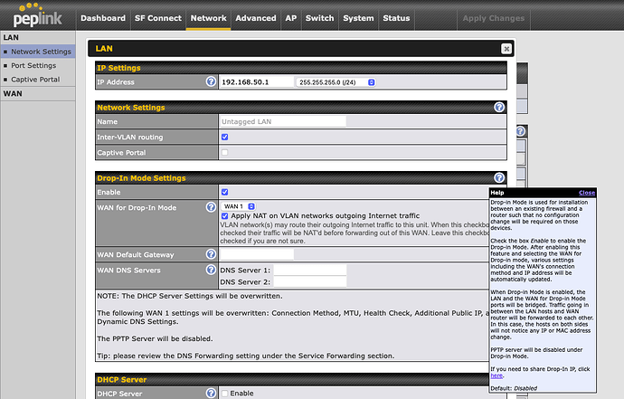Open help for Drop-In Mode Settings section

[x=499, y=177]
